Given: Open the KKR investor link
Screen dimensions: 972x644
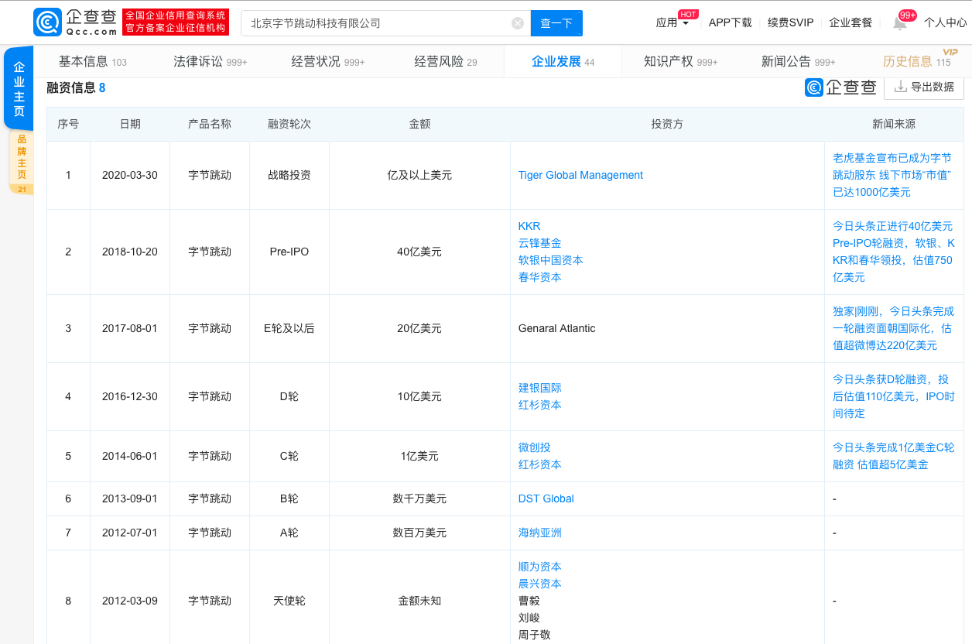Looking at the screenshot, I should (x=527, y=226).
